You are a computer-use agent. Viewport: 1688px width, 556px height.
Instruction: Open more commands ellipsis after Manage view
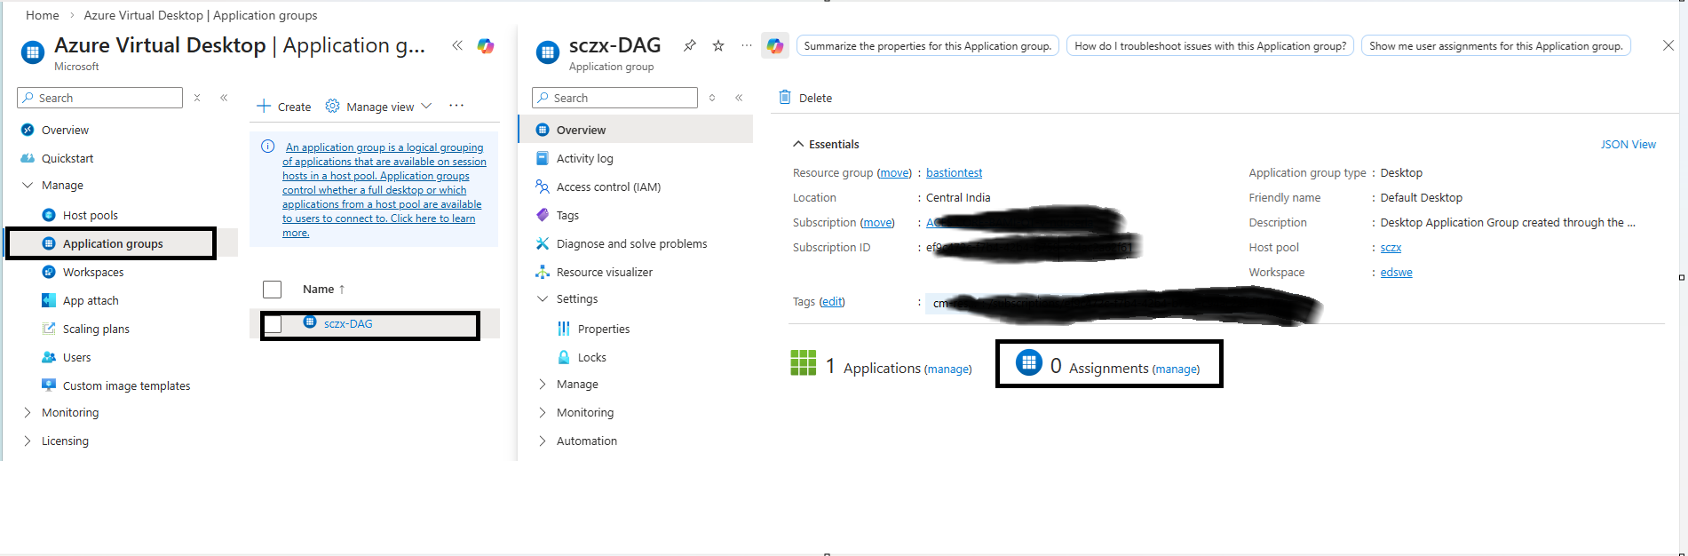coord(456,106)
